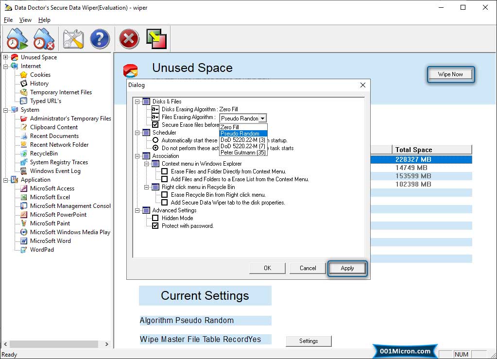Collapse the Disks & Files tree node
This screenshot has height=359, width=497.
point(137,102)
